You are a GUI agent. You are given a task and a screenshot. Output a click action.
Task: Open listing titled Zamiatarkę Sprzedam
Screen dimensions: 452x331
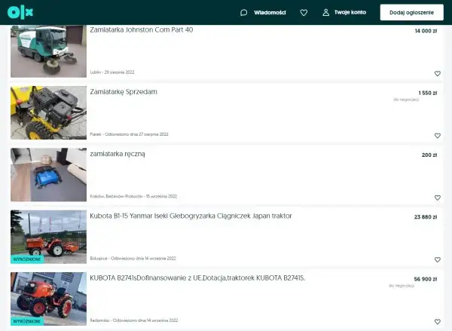(124, 92)
